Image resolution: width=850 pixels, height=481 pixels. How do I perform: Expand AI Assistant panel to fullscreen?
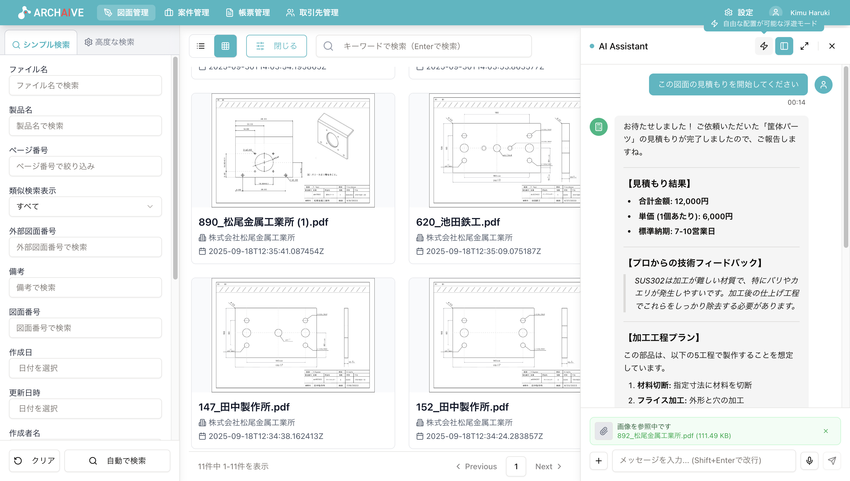(x=804, y=46)
